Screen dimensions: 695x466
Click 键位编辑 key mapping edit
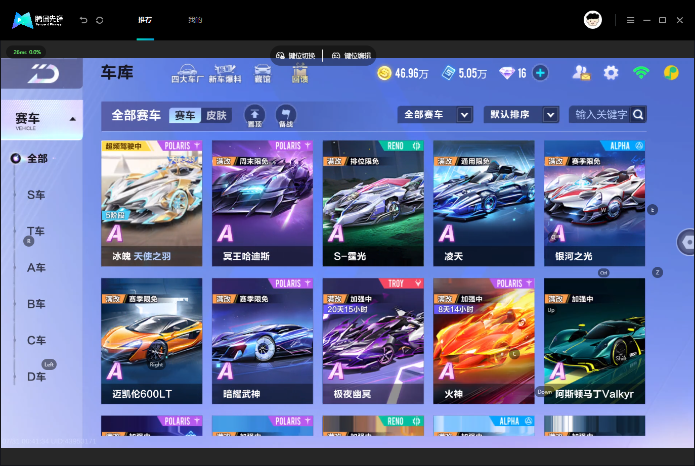(352, 56)
